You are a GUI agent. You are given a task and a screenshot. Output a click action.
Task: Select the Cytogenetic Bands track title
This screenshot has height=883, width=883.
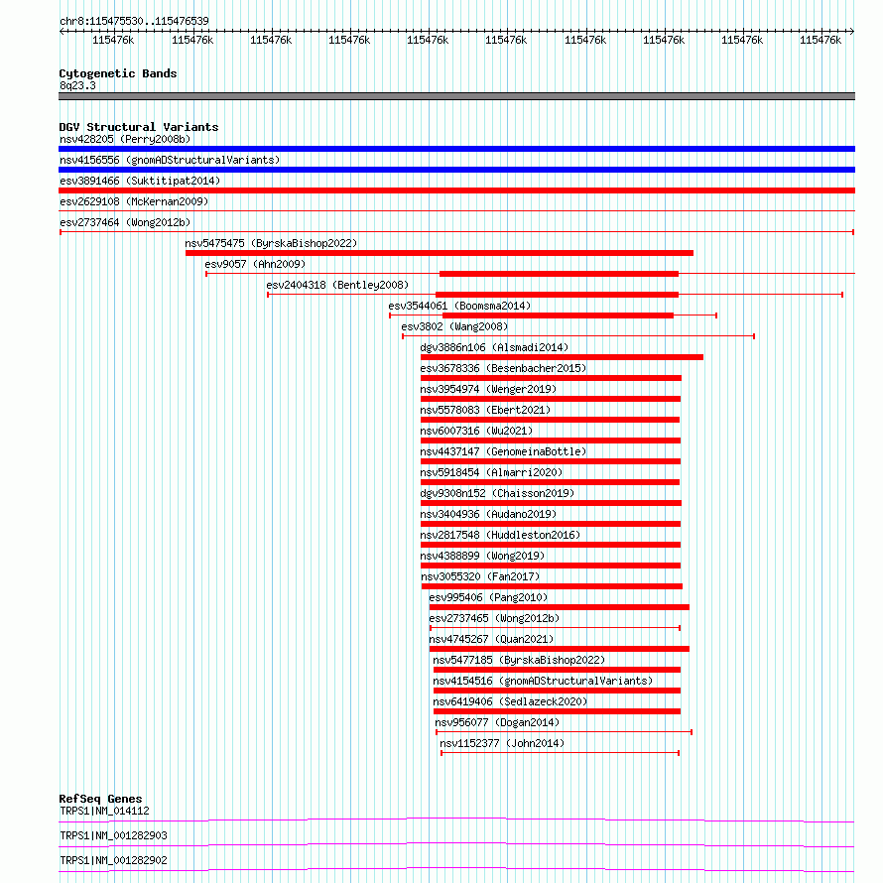pyautogui.click(x=118, y=73)
